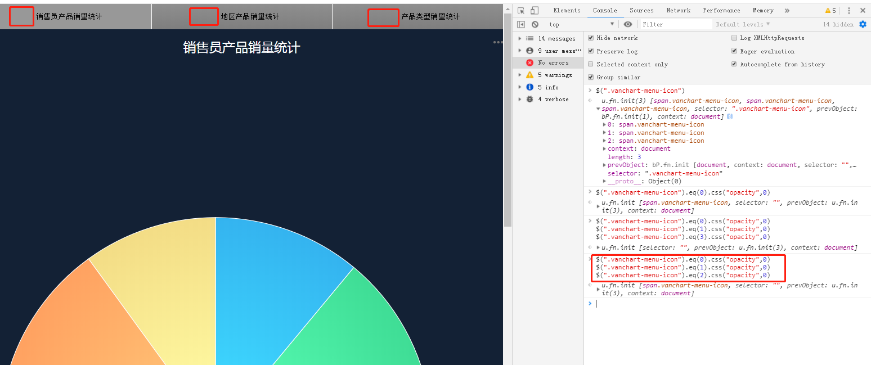871x365 pixels.
Task: Click the bug icon beside 4 verbose
Action: 529,99
